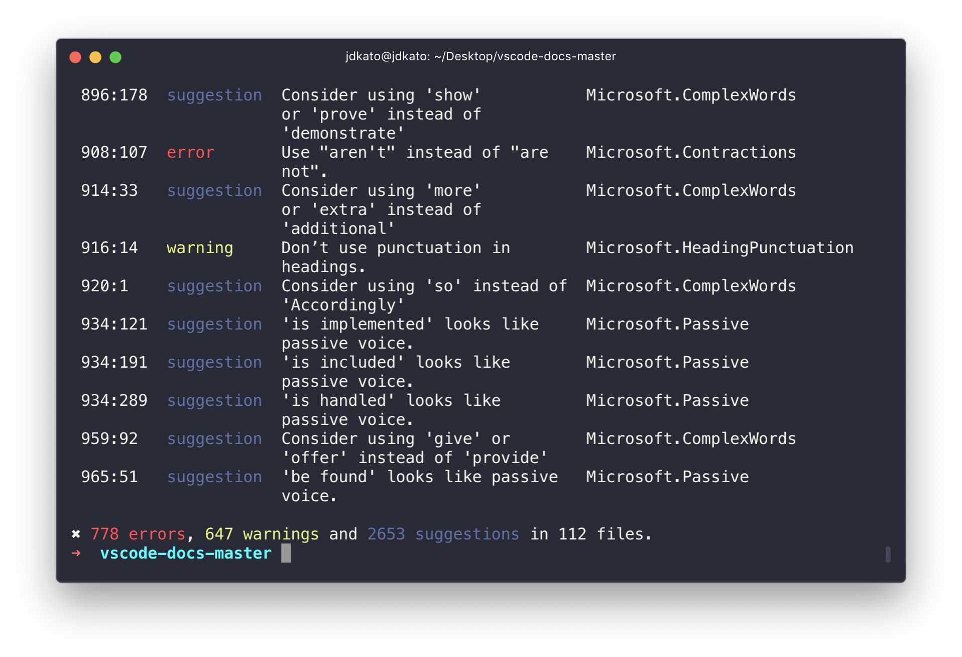The image size is (962, 657).
Task: Click the red 'error' severity label
Action: pos(190,152)
